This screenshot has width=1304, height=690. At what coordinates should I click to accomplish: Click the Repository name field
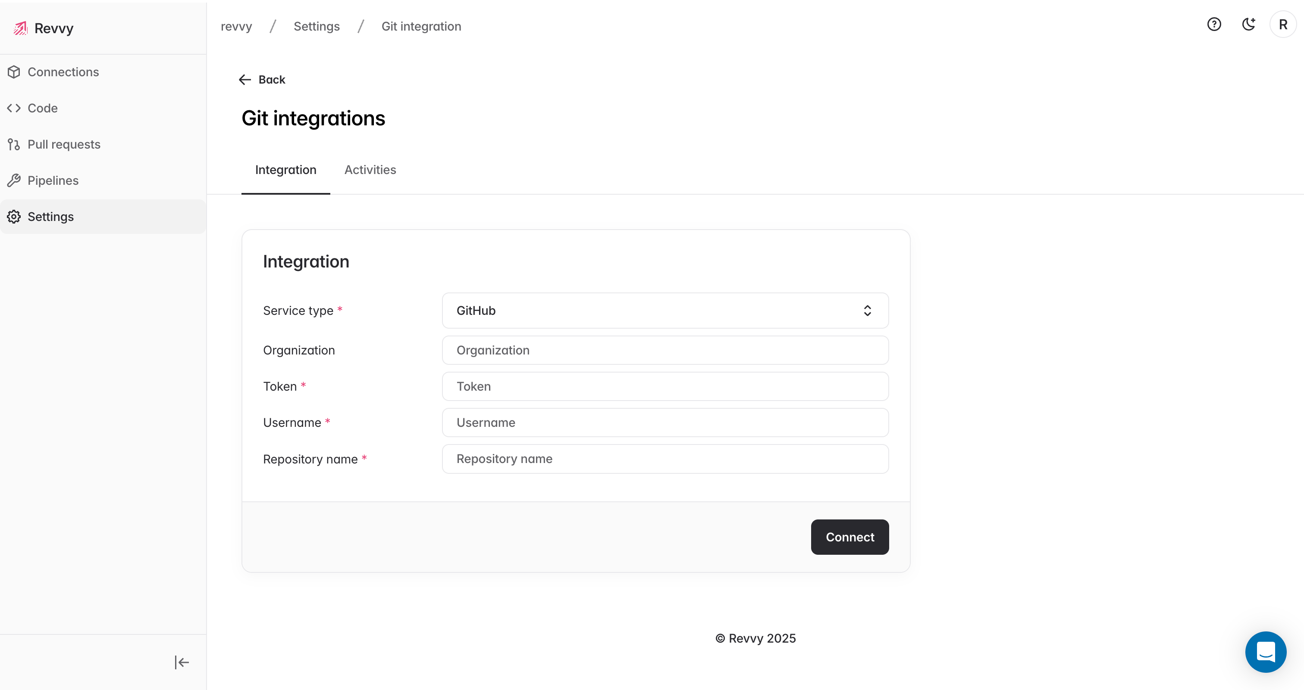pos(665,459)
